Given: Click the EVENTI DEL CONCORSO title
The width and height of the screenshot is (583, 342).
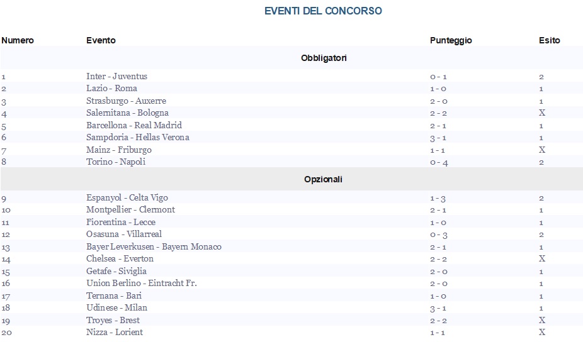Looking at the screenshot, I should pos(323,11).
